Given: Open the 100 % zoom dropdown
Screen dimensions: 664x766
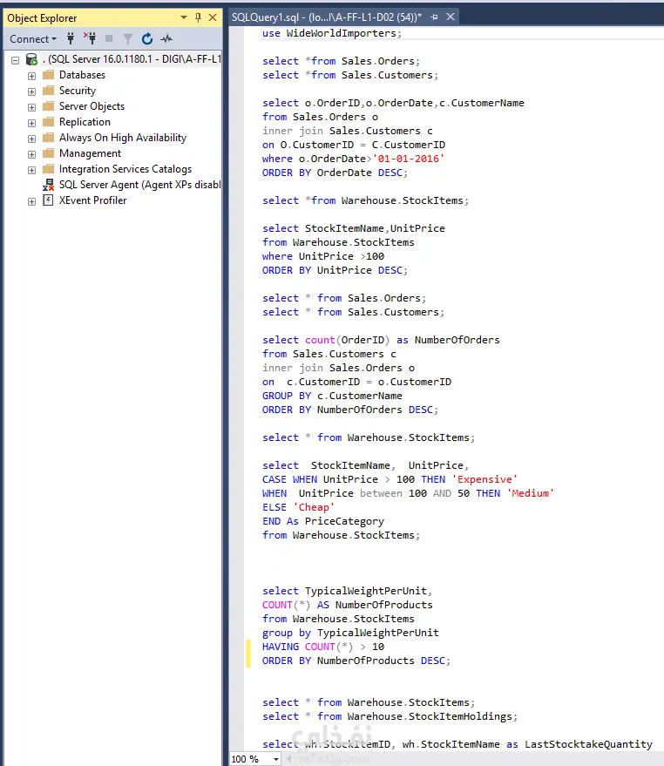Looking at the screenshot, I should point(276,759).
